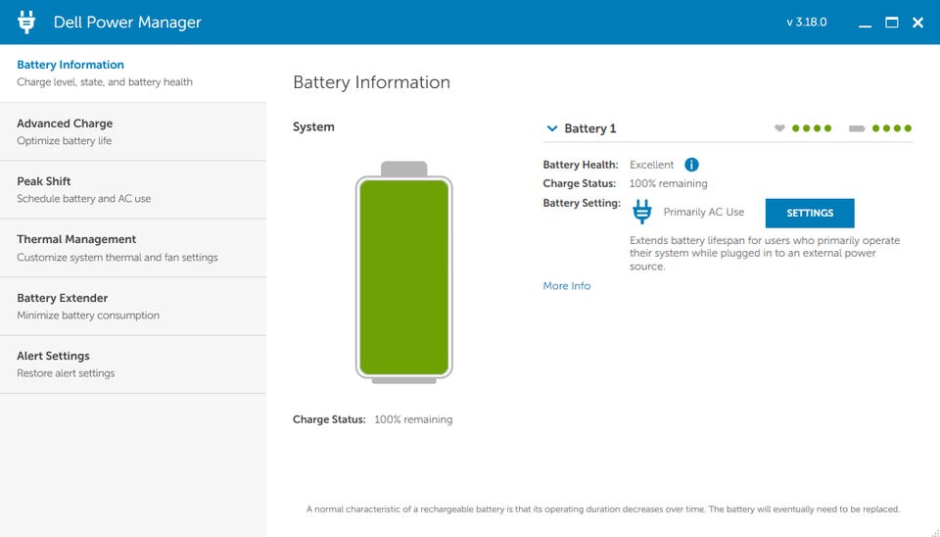Close the Dell Power Manager window

(917, 23)
